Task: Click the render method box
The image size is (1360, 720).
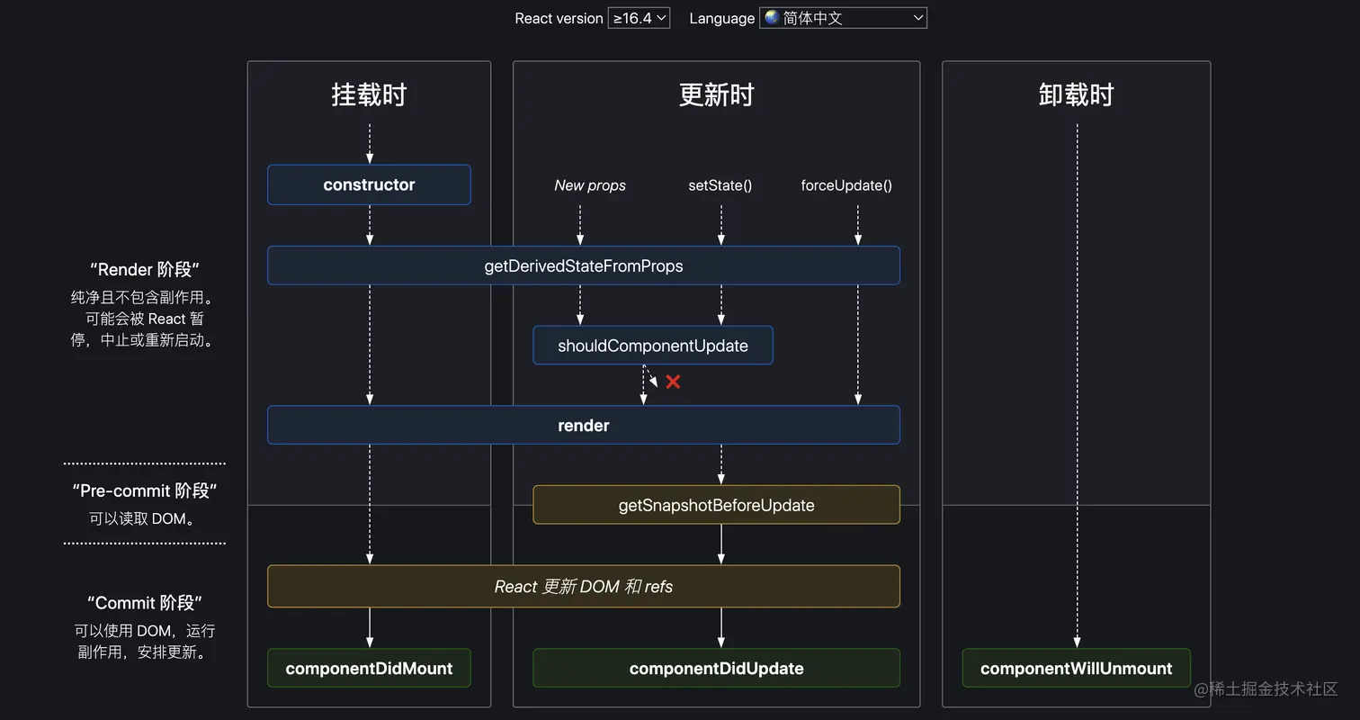Action: [x=583, y=425]
